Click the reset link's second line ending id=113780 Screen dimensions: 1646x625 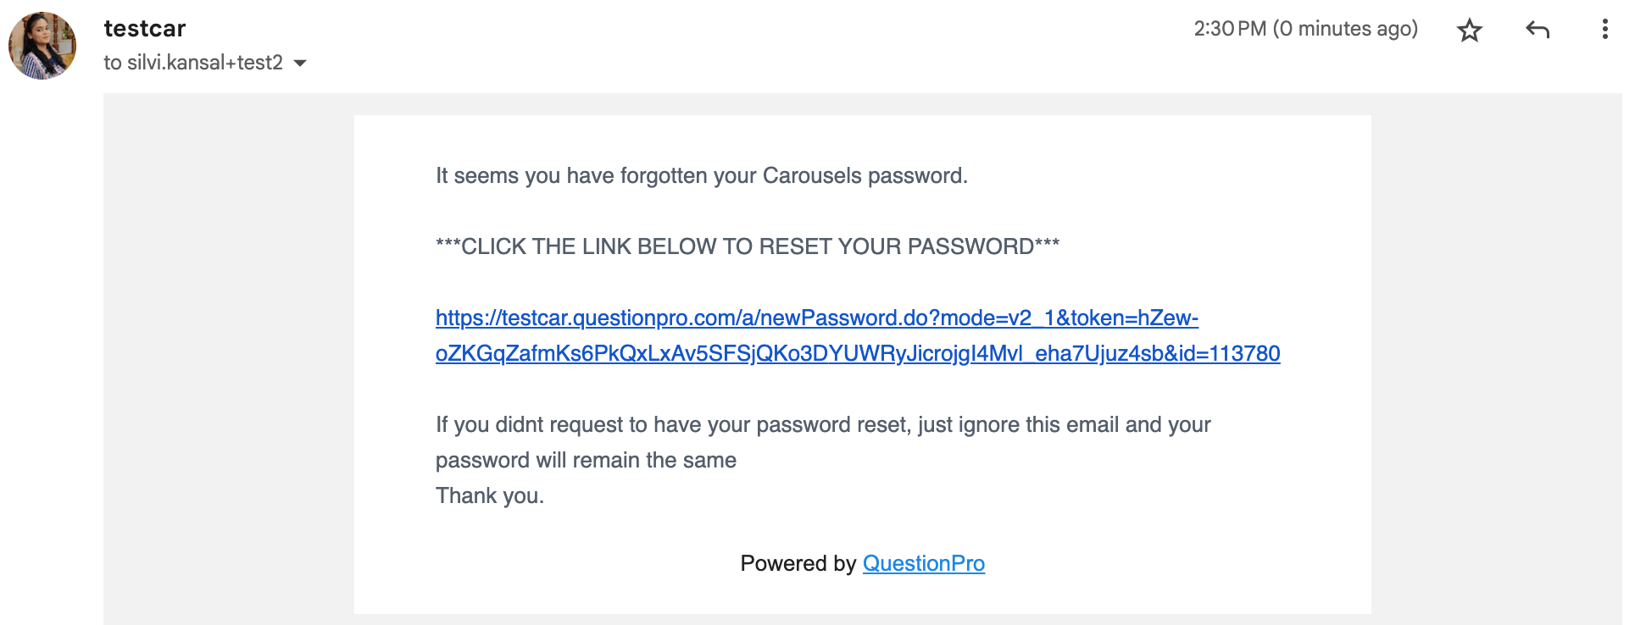[857, 354]
